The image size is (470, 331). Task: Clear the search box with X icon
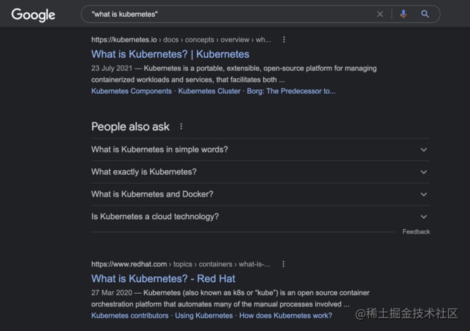[379, 14]
